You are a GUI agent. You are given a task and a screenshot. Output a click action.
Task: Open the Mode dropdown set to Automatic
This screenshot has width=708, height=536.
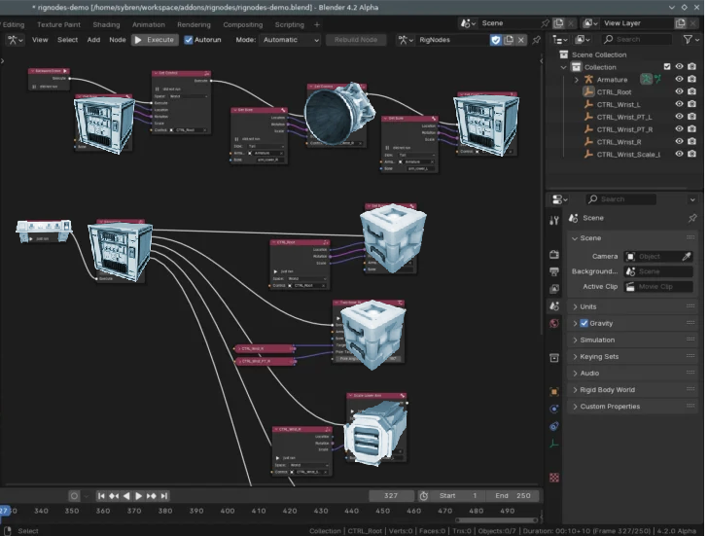click(x=290, y=40)
